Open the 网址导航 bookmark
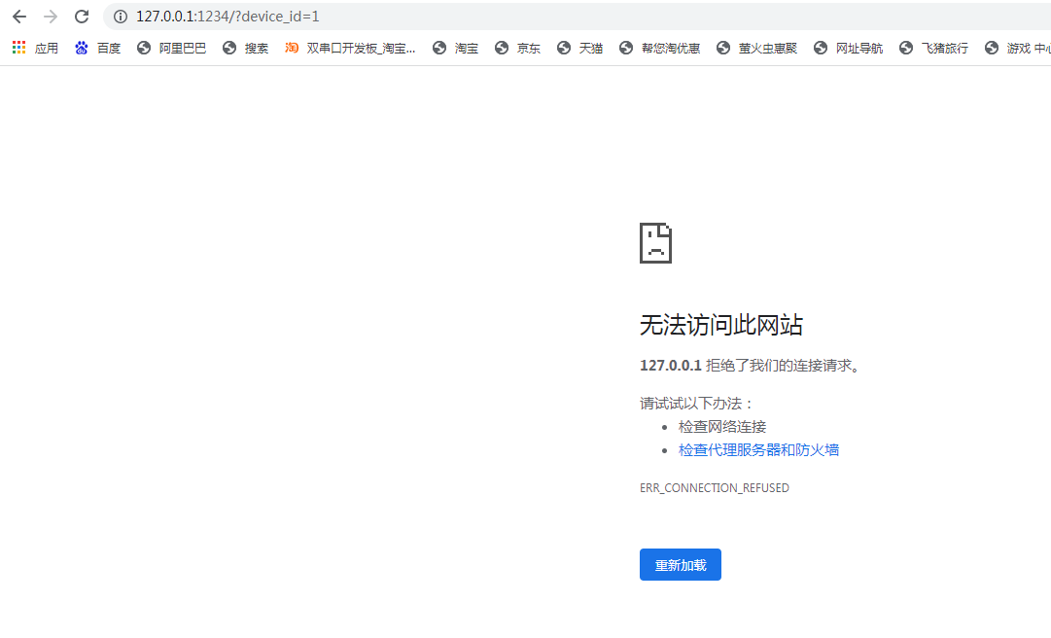Screen dimensions: 1051x638 coord(849,48)
